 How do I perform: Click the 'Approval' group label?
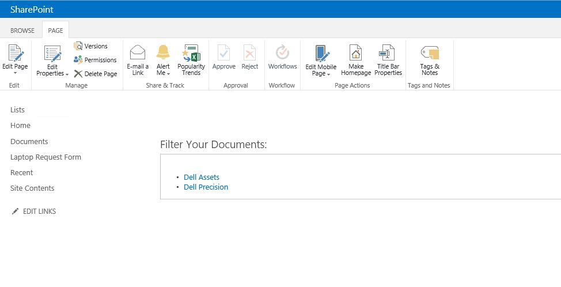tap(236, 85)
